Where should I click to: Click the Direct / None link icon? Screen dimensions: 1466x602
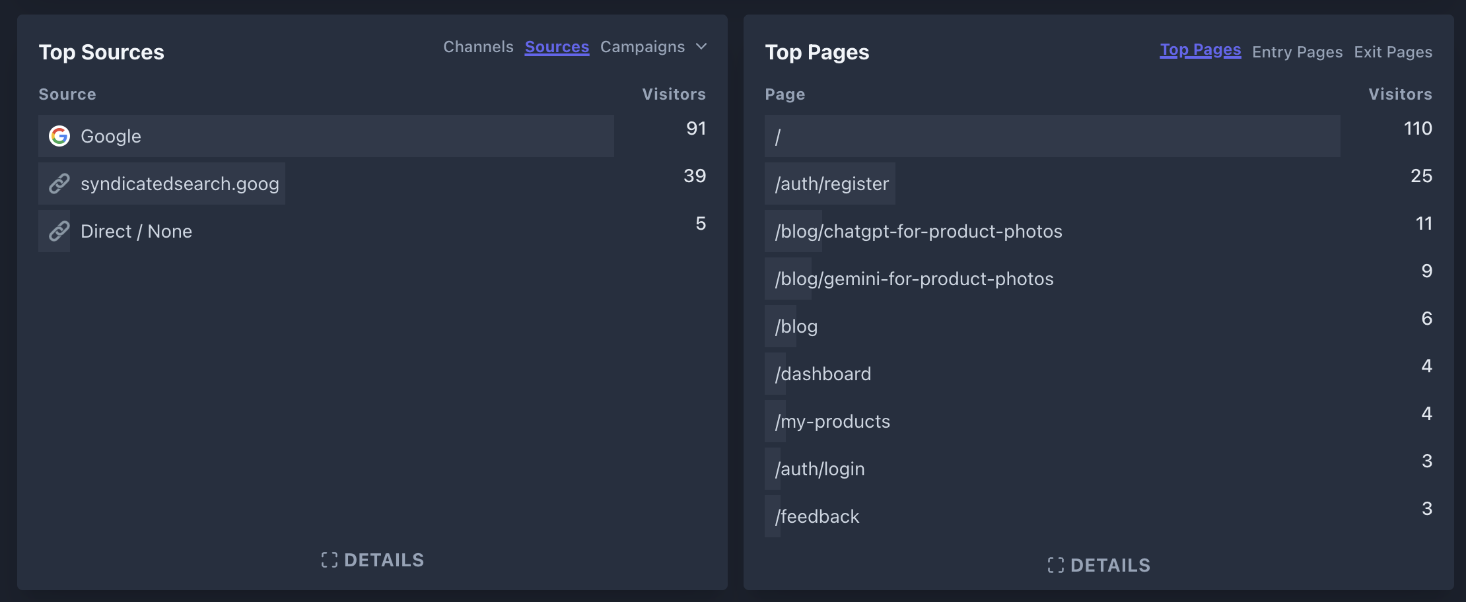tap(59, 231)
